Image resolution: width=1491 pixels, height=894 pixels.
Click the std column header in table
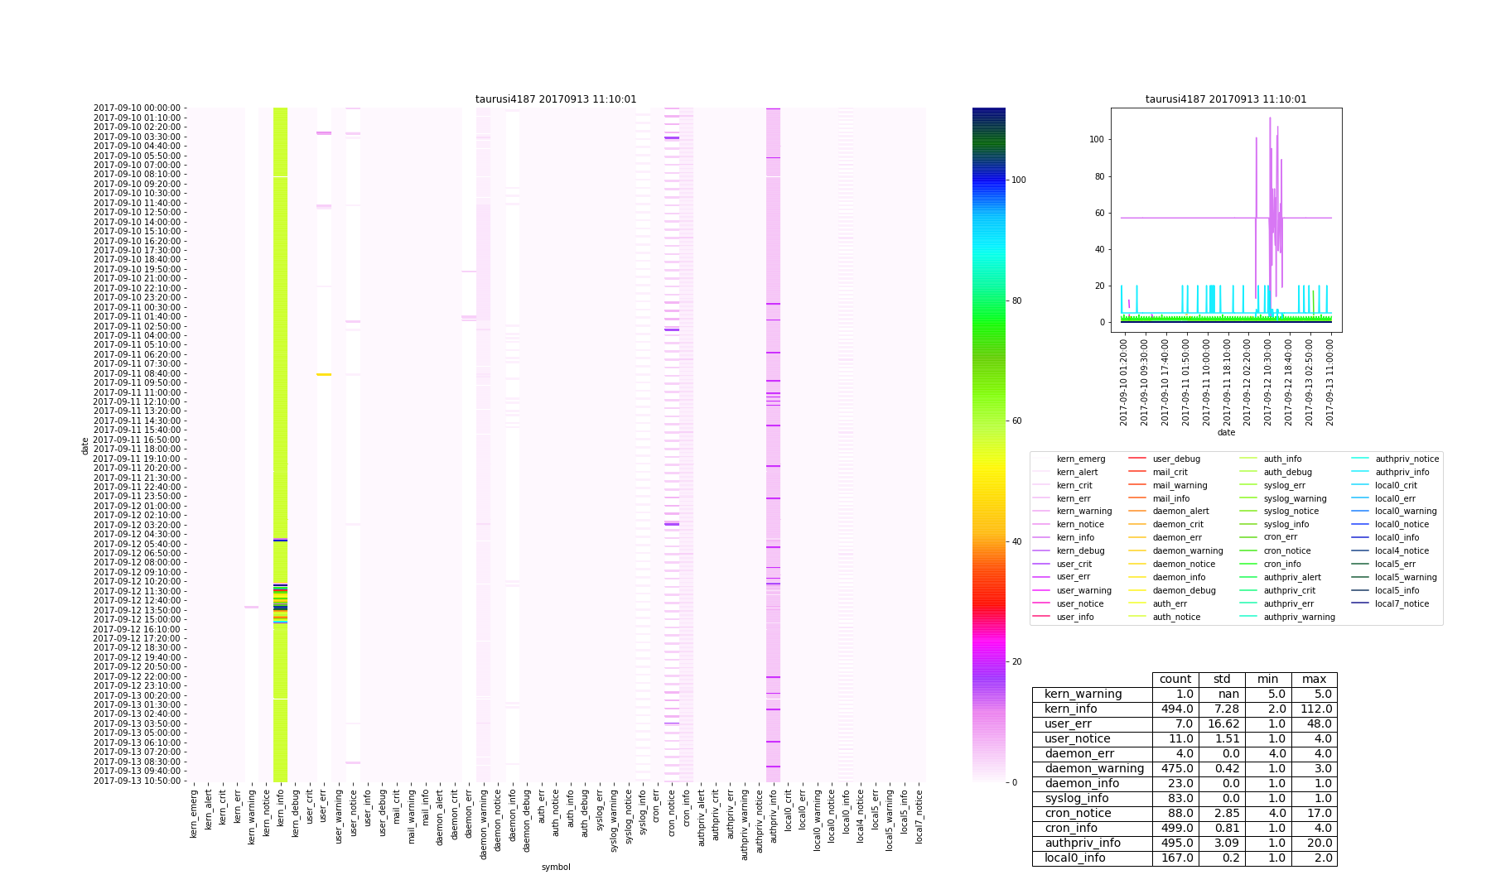tap(1222, 680)
